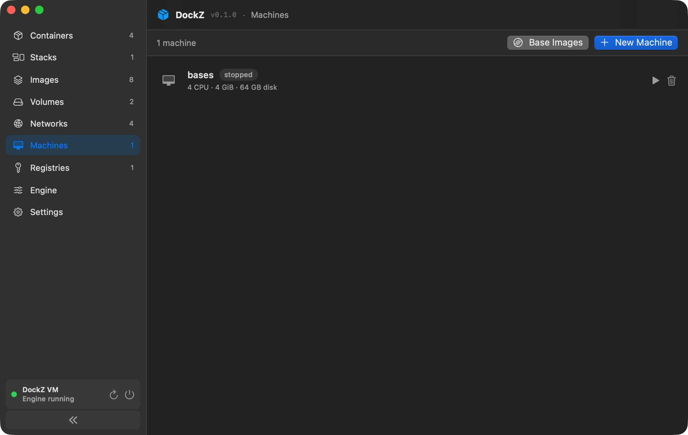688x435 pixels.
Task: Maximize the DockZ window
Action: [39, 10]
